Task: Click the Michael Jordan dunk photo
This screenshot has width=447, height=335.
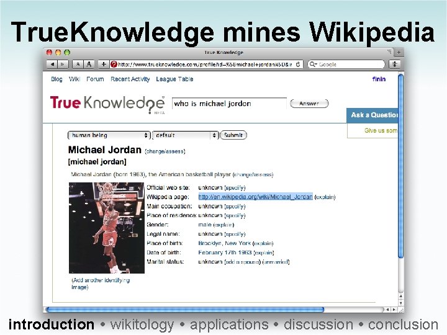Action: 107,228
